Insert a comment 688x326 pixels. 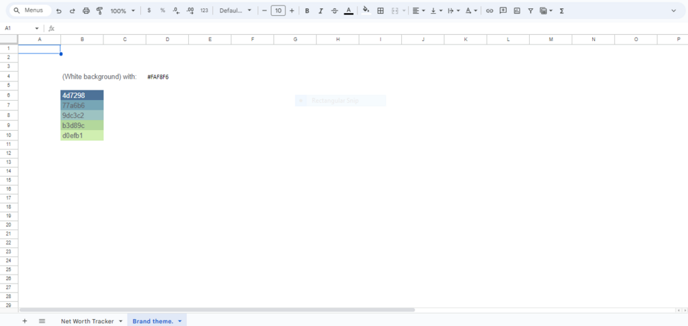[503, 11]
